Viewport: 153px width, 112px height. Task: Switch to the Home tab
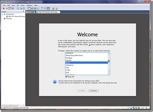tap(29, 12)
